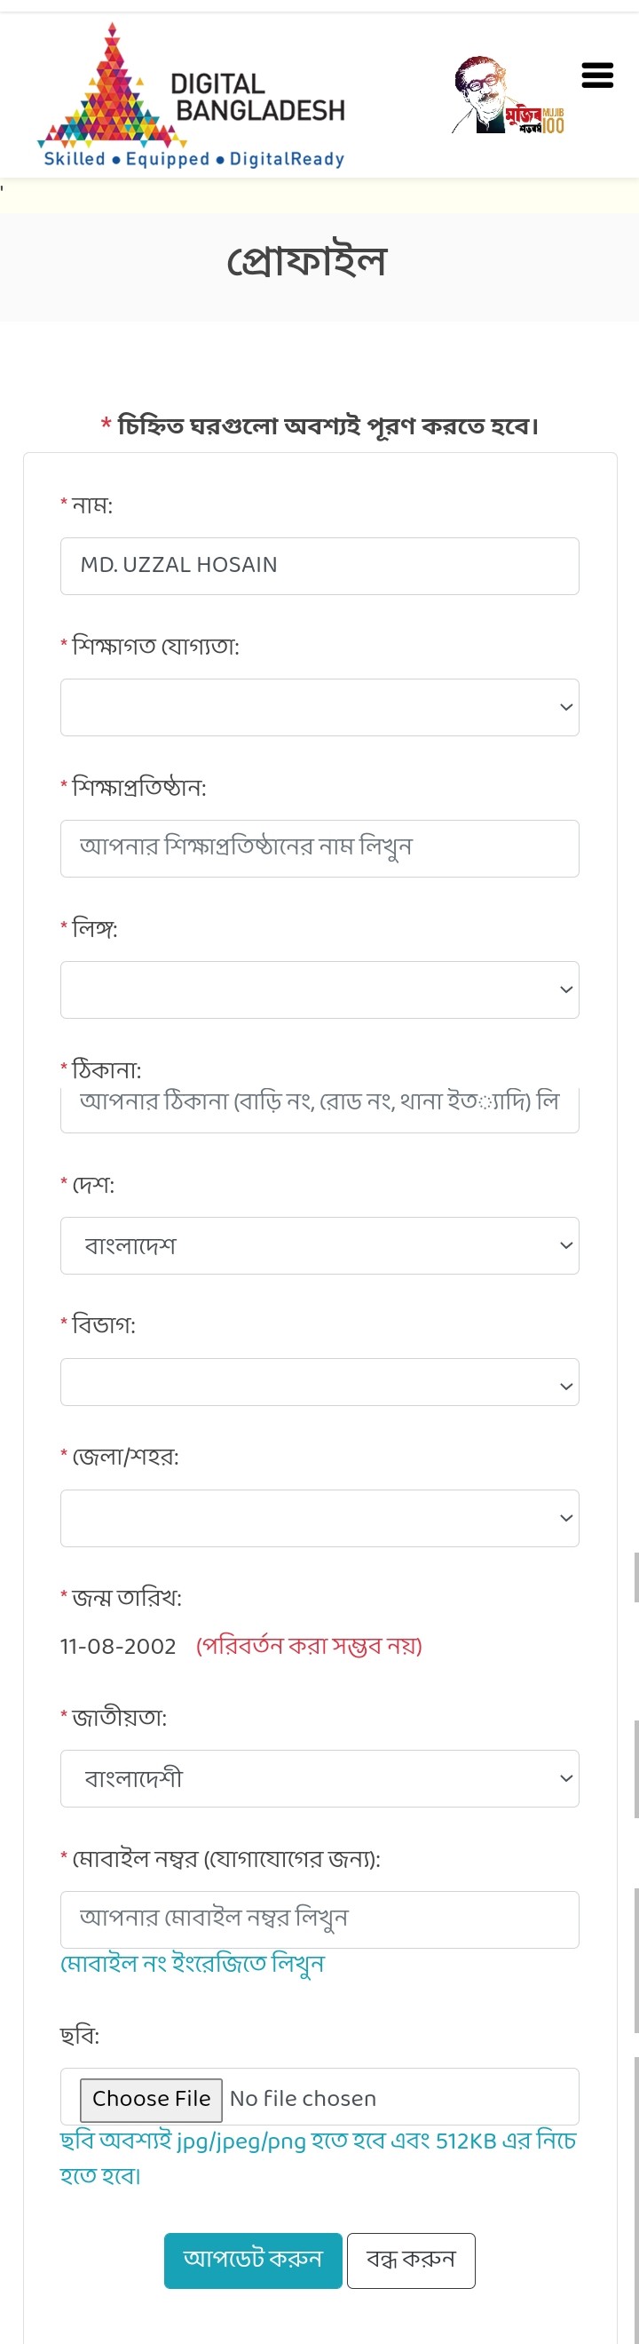The width and height of the screenshot is (639, 2344).
Task: Focus the মোবাইল নম্বর input field
Action: click(319, 1919)
